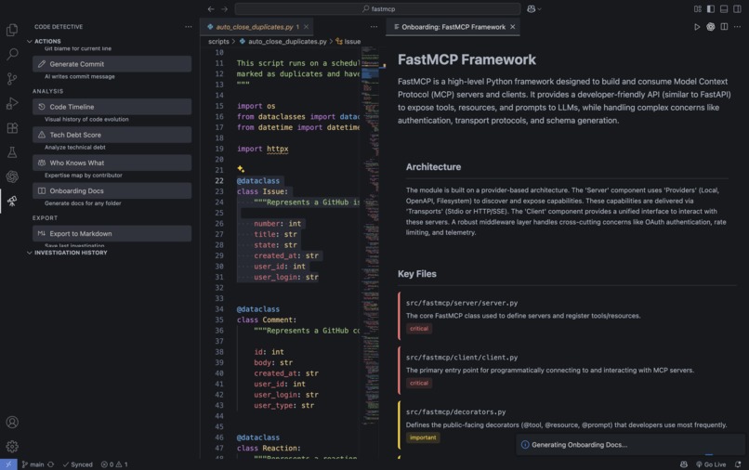749x470 pixels.
Task: Close the auto_close_duplicates.py tab
Action: [306, 27]
